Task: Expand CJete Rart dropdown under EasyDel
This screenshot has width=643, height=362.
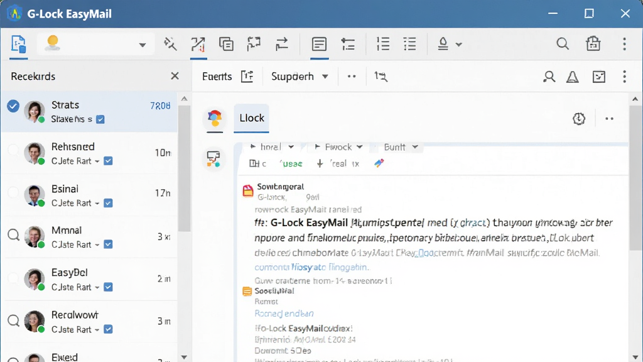Action: [x=97, y=288]
